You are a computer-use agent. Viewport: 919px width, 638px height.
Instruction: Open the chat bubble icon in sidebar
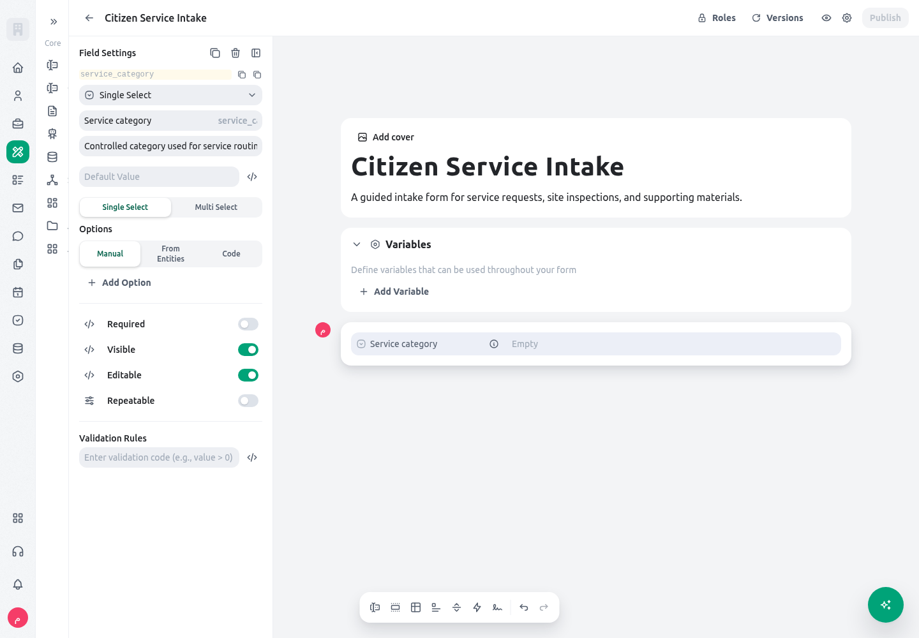(x=18, y=236)
